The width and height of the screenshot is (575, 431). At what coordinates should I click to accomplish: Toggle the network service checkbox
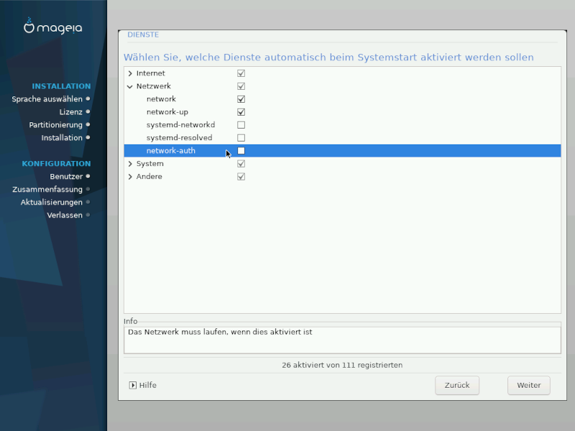[241, 99]
